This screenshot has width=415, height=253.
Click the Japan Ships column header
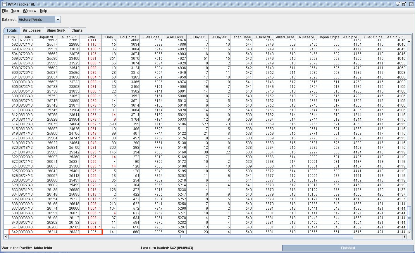pos(329,37)
